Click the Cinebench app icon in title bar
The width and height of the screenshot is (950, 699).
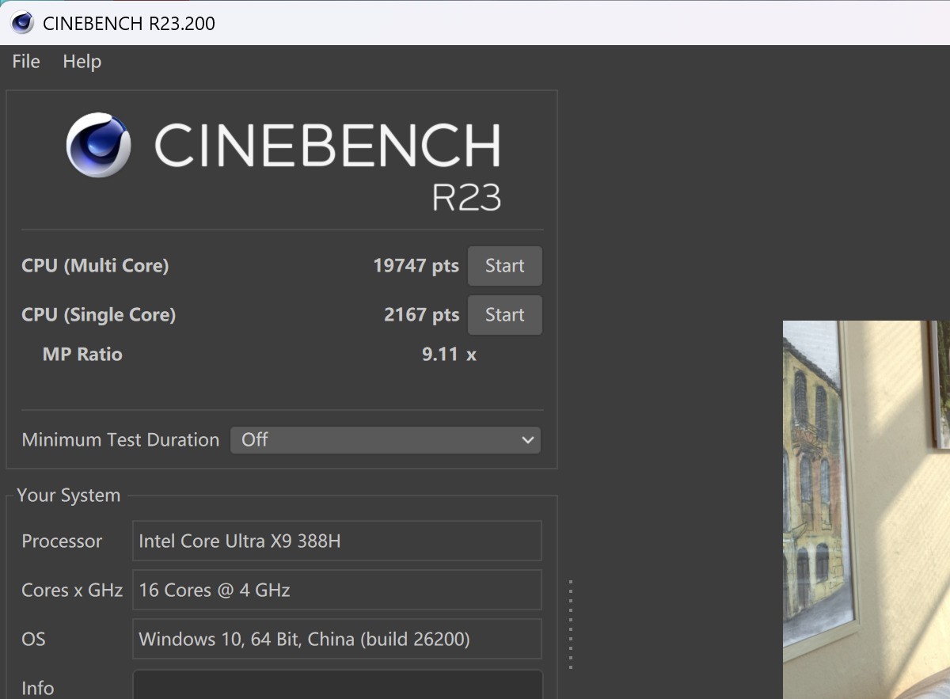point(21,23)
